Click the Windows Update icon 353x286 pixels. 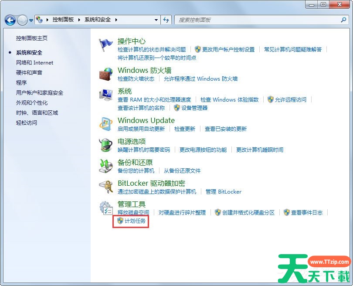click(x=105, y=124)
